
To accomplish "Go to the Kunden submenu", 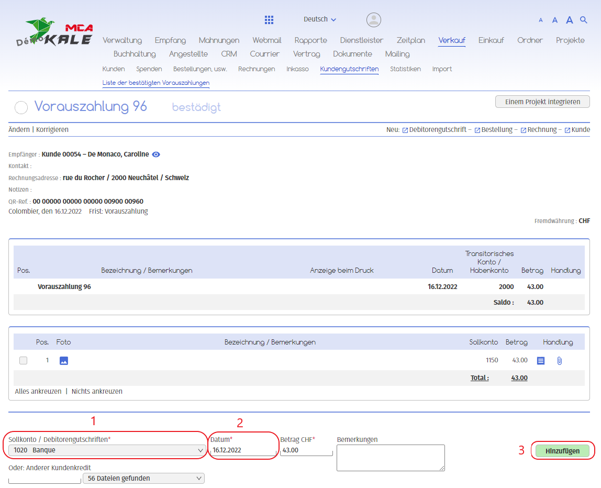I will point(114,69).
